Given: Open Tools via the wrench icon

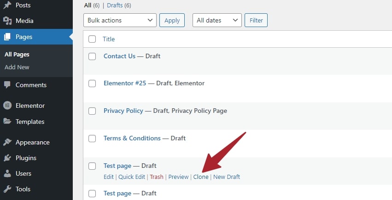Looking at the screenshot, I should pyautogui.click(x=7, y=189).
